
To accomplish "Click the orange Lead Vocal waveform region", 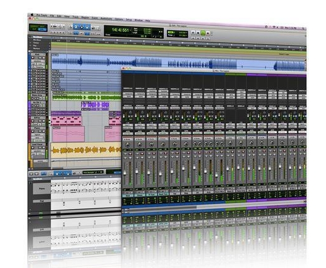I will [x=86, y=150].
